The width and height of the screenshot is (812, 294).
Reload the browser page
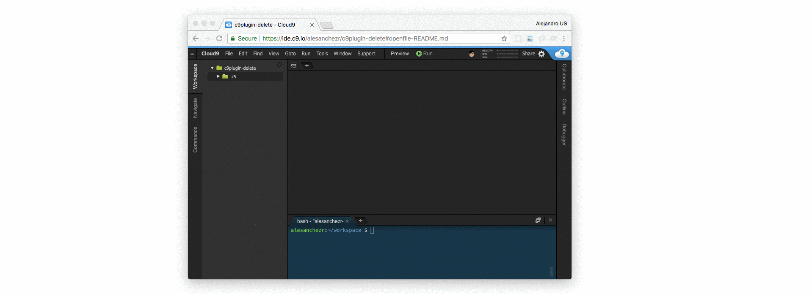(x=219, y=38)
